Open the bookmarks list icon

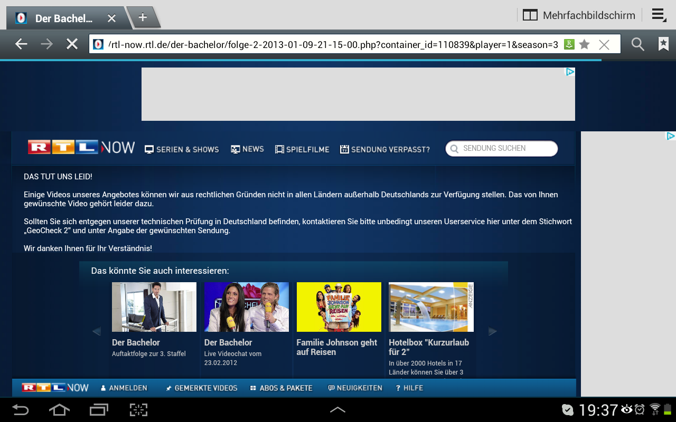(663, 44)
